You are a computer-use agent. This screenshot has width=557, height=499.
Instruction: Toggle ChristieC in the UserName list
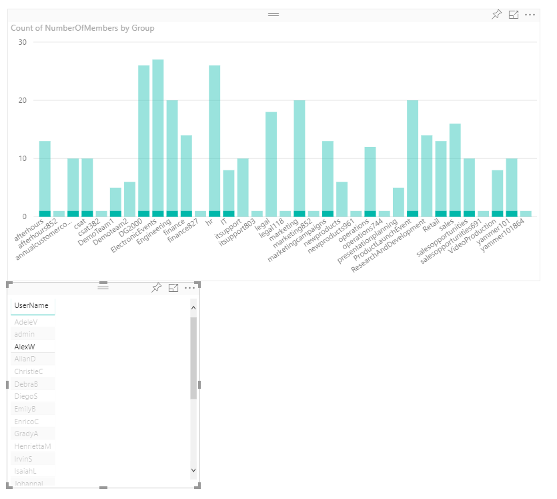coord(29,371)
